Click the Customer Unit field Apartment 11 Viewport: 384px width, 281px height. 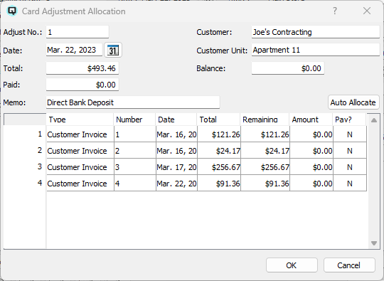click(316, 50)
